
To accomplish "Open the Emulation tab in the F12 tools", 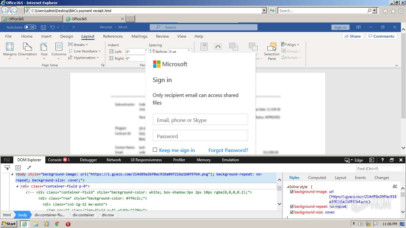I will [231, 160].
